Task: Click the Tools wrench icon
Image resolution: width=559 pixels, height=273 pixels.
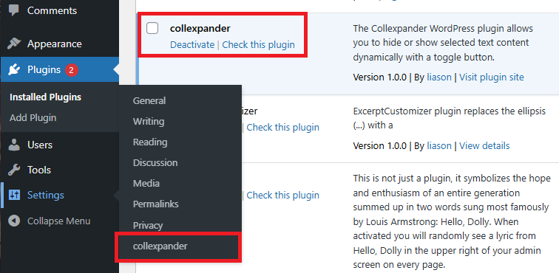Action: tap(14, 170)
